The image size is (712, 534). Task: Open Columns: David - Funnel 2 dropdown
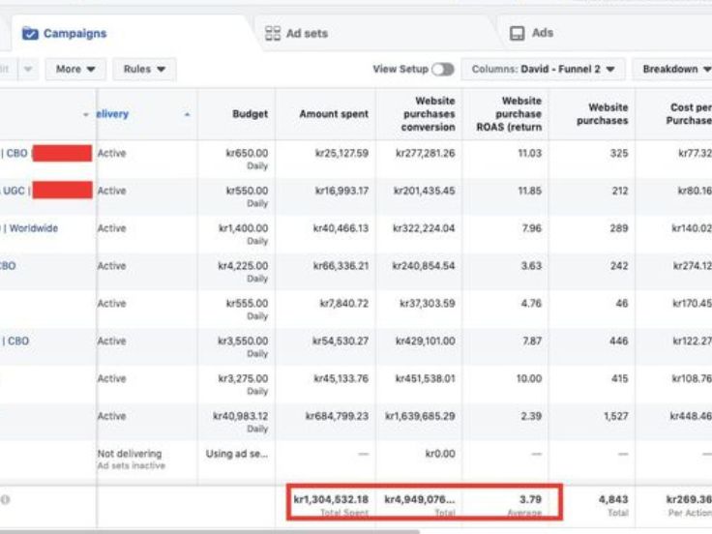(x=542, y=70)
